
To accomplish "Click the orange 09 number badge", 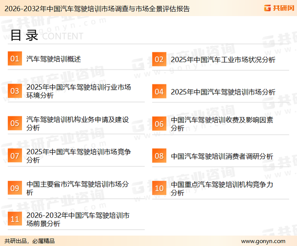I will (15, 188).
